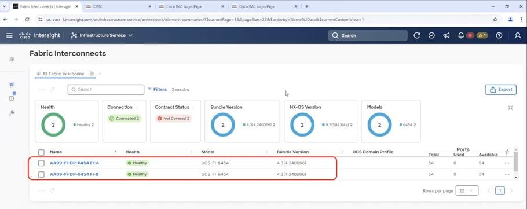Open the help question mark icon
The width and height of the screenshot is (527, 209).
499,35
